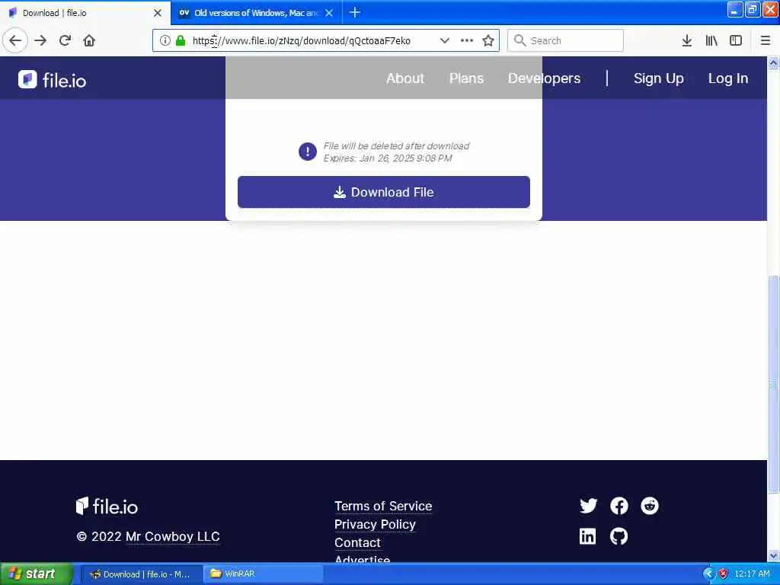Open file.io Twitter page
Screen dimensions: 780x585
click(x=589, y=506)
